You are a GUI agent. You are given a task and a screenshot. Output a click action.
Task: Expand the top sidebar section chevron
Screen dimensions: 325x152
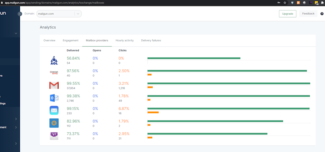tap(16, 33)
